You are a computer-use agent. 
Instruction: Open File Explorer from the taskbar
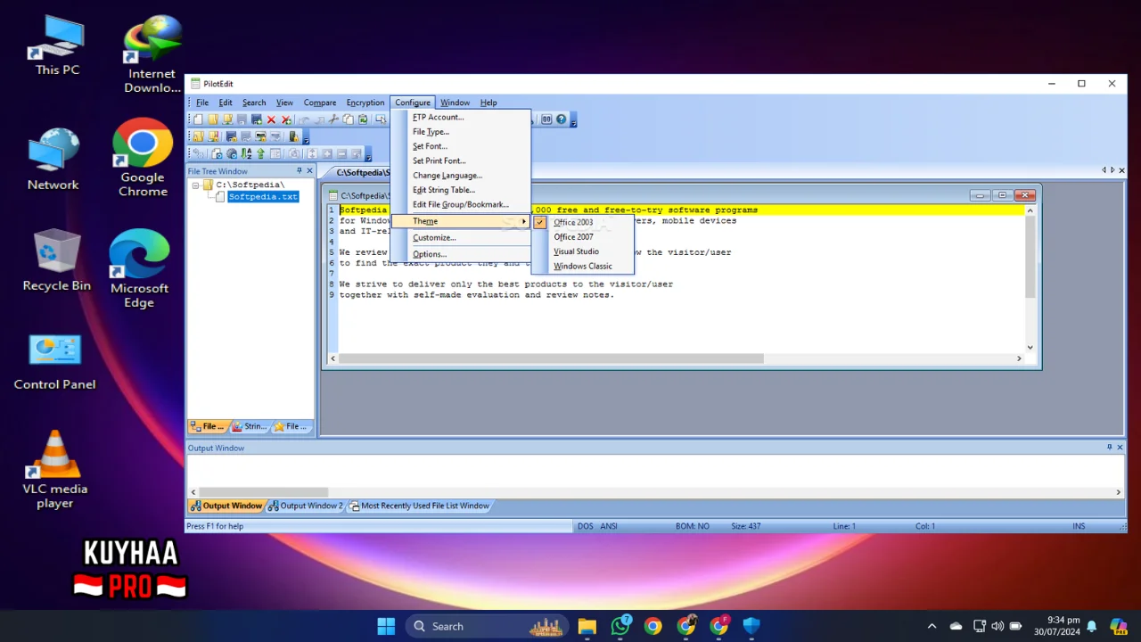[587, 626]
